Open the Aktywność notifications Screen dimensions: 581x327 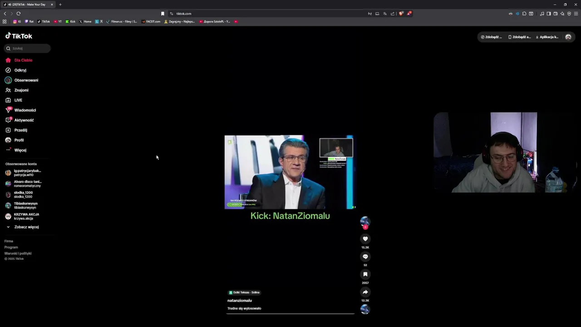[20, 120]
